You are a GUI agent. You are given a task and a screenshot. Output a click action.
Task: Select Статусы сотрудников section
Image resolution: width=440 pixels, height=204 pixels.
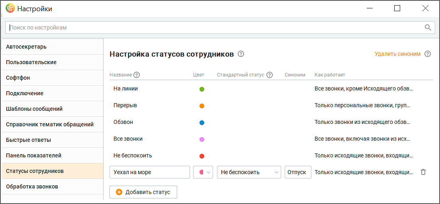pyautogui.click(x=53, y=171)
